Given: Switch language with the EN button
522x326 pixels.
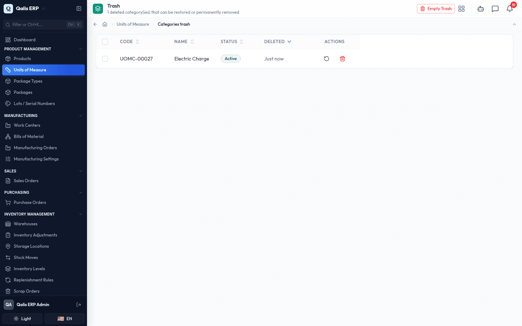Looking at the screenshot, I should 65,319.
